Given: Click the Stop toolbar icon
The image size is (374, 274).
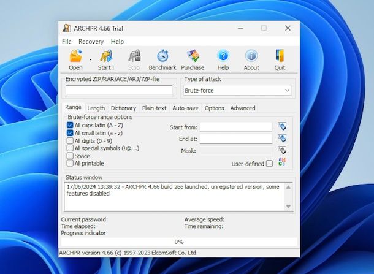Looking at the screenshot, I should point(134,56).
